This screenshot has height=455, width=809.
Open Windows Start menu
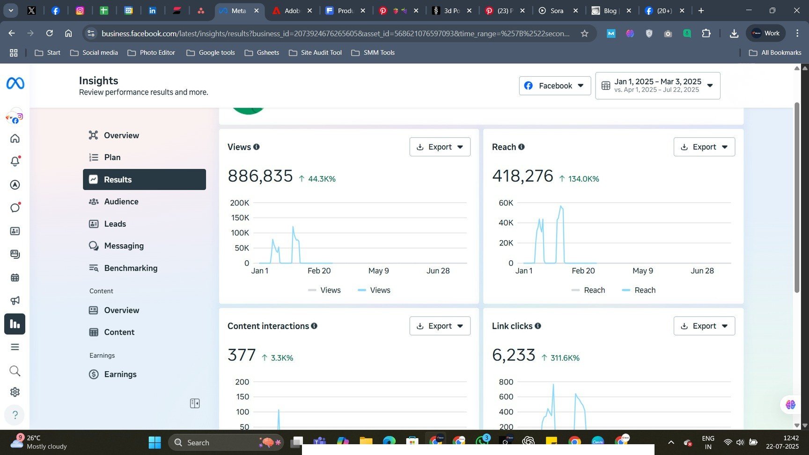pyautogui.click(x=154, y=442)
